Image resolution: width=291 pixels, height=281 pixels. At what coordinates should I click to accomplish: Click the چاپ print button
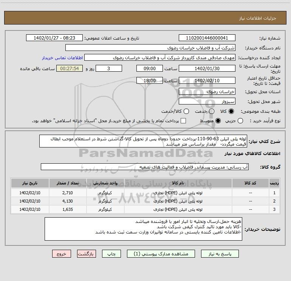click(111, 254)
